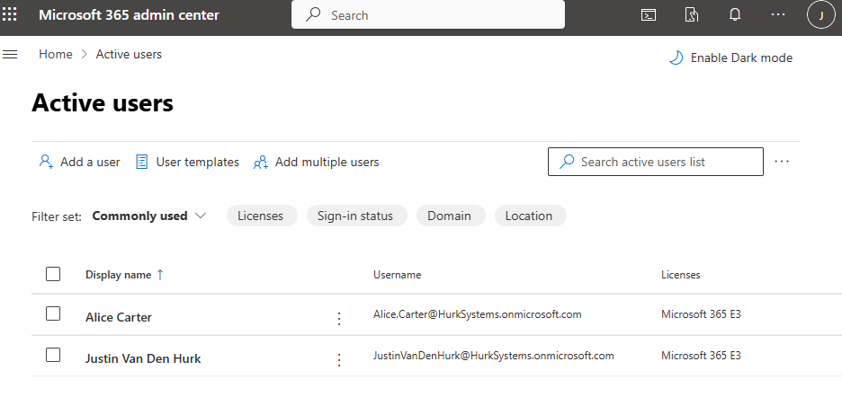Viewport: 842px width, 397px height.
Task: Open User templates
Action: (x=187, y=162)
